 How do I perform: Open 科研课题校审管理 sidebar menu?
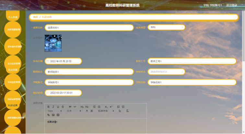click(x=13, y=117)
